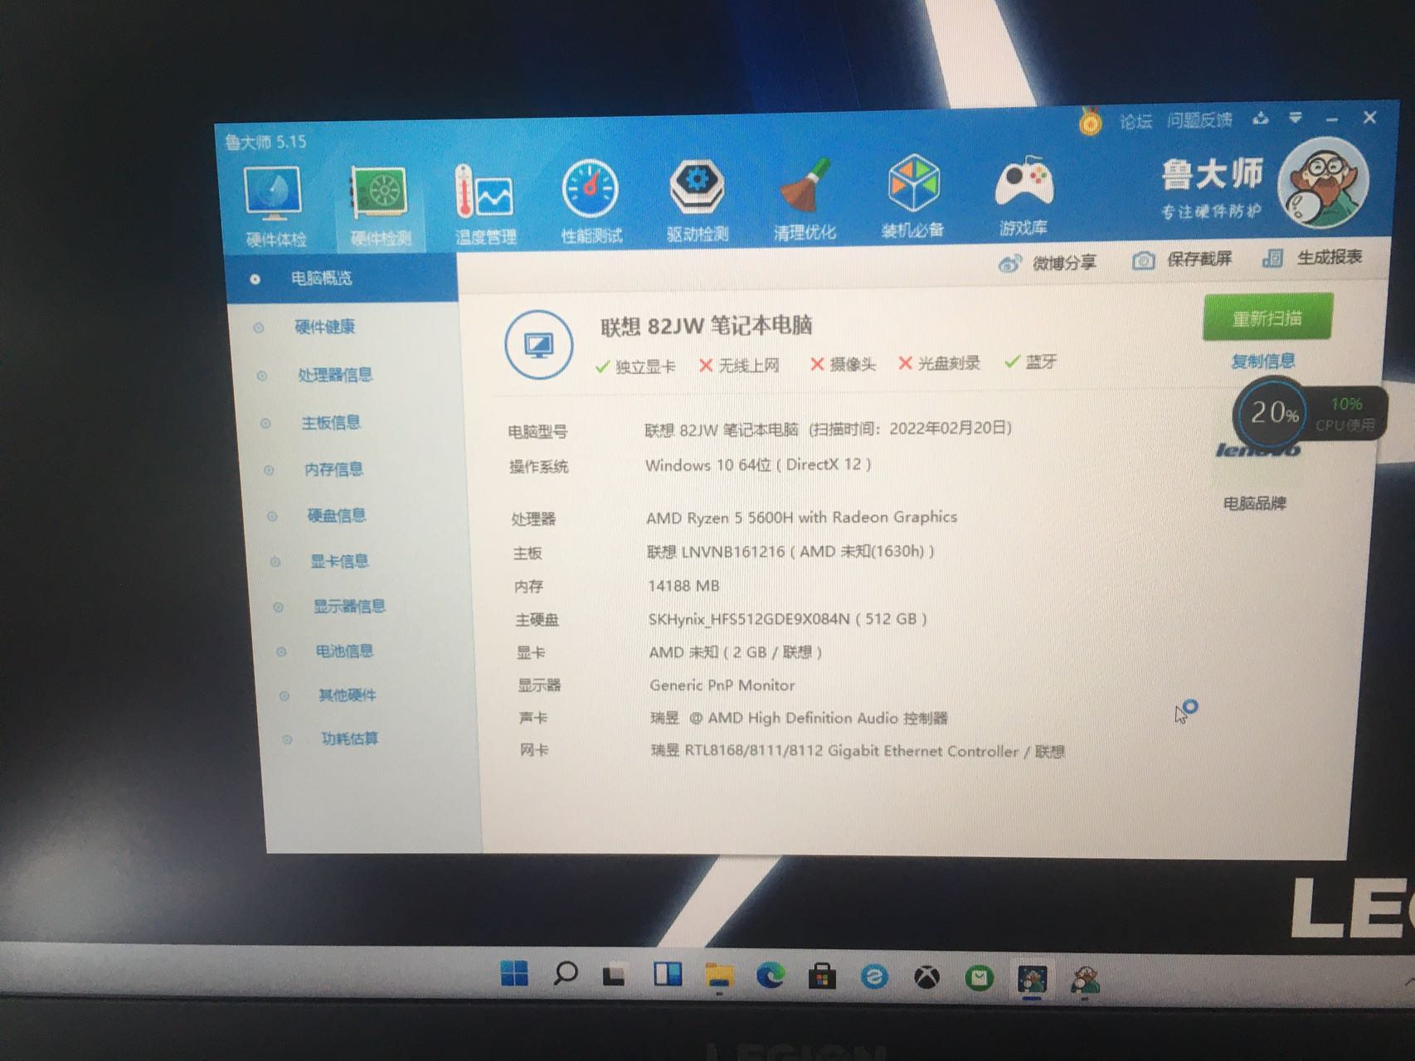Screen dimensions: 1415x1061
Task: Click the 14188 MB memory value
Action: tap(683, 586)
